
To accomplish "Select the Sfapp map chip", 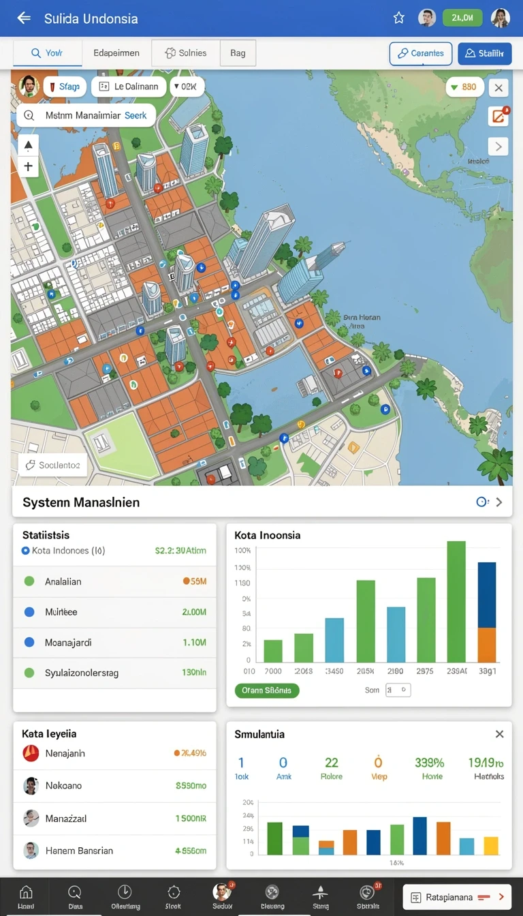I will pyautogui.click(x=65, y=87).
